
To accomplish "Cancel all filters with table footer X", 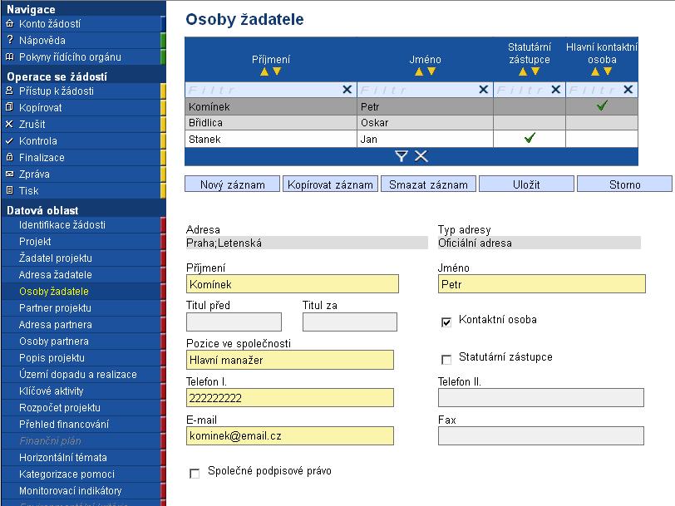I will point(421,156).
